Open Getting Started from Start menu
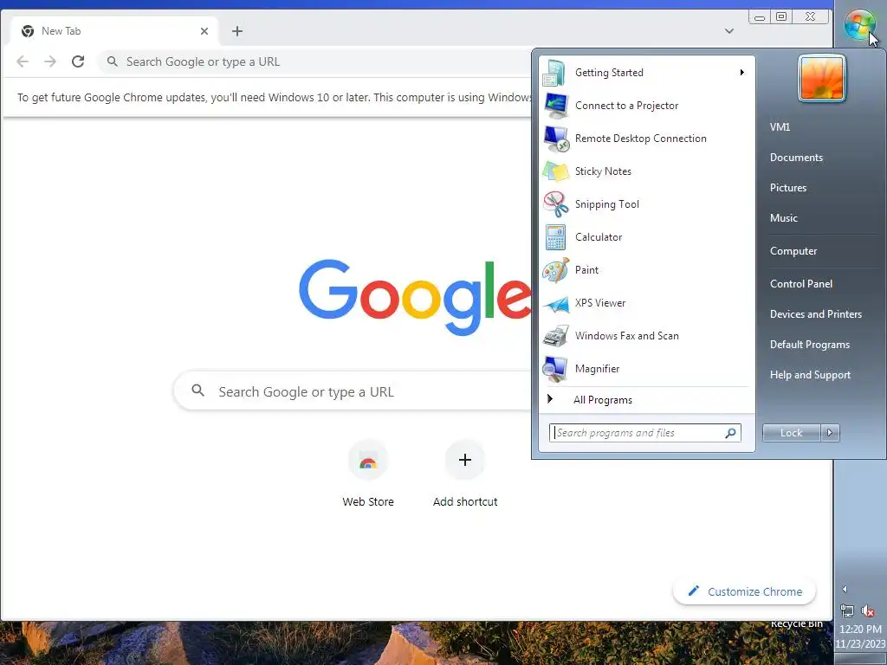 click(x=645, y=73)
